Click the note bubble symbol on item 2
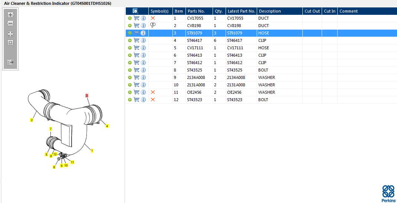The image size is (397, 203). [x=152, y=25]
